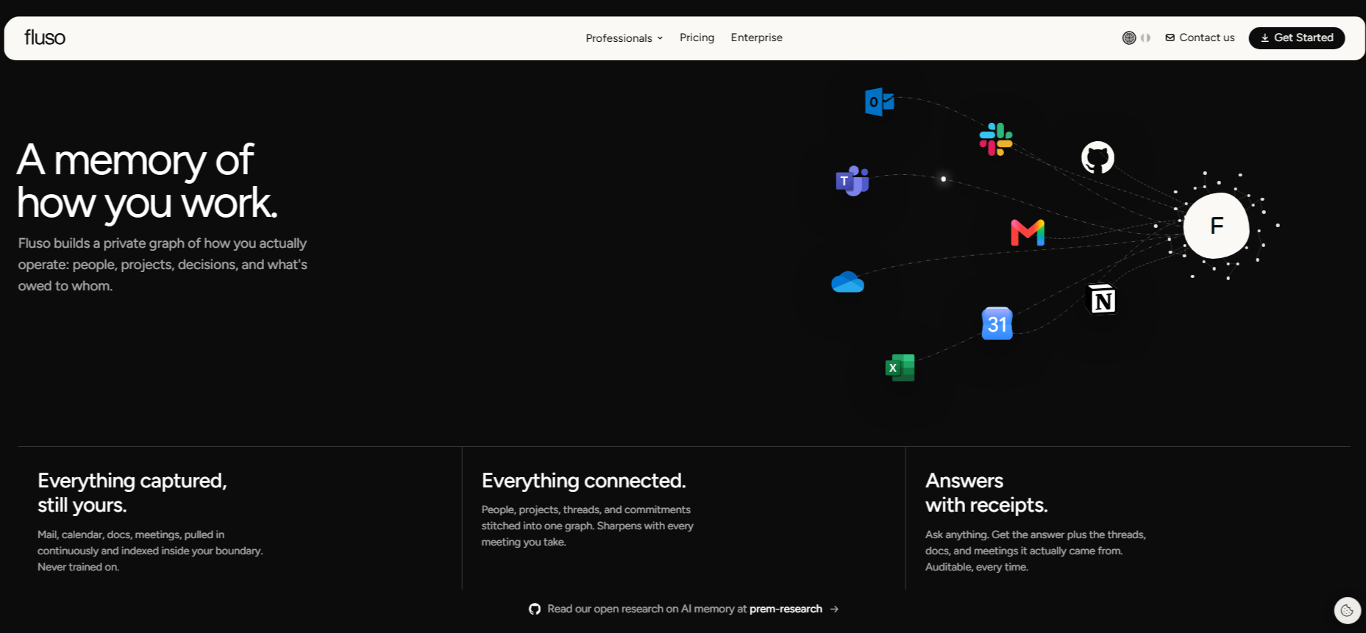Click the Contact us link
This screenshot has height=633, width=1366.
1200,37
